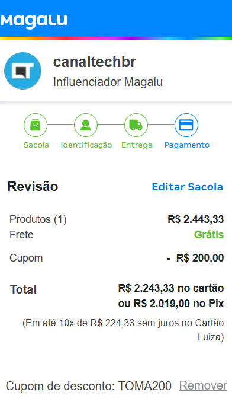Click the TOMA200 coupon code text
Viewport: 232px width, 405px height.
144,387
